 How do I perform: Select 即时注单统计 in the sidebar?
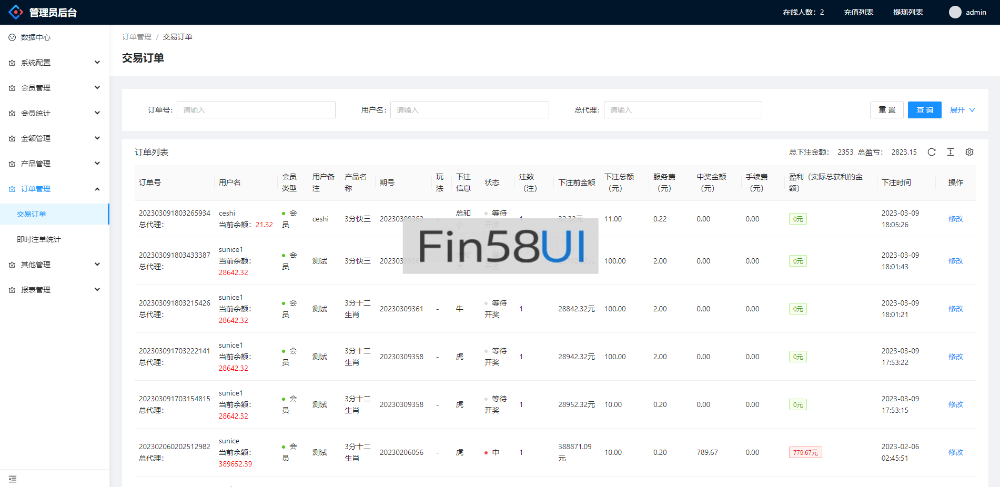pyautogui.click(x=39, y=239)
